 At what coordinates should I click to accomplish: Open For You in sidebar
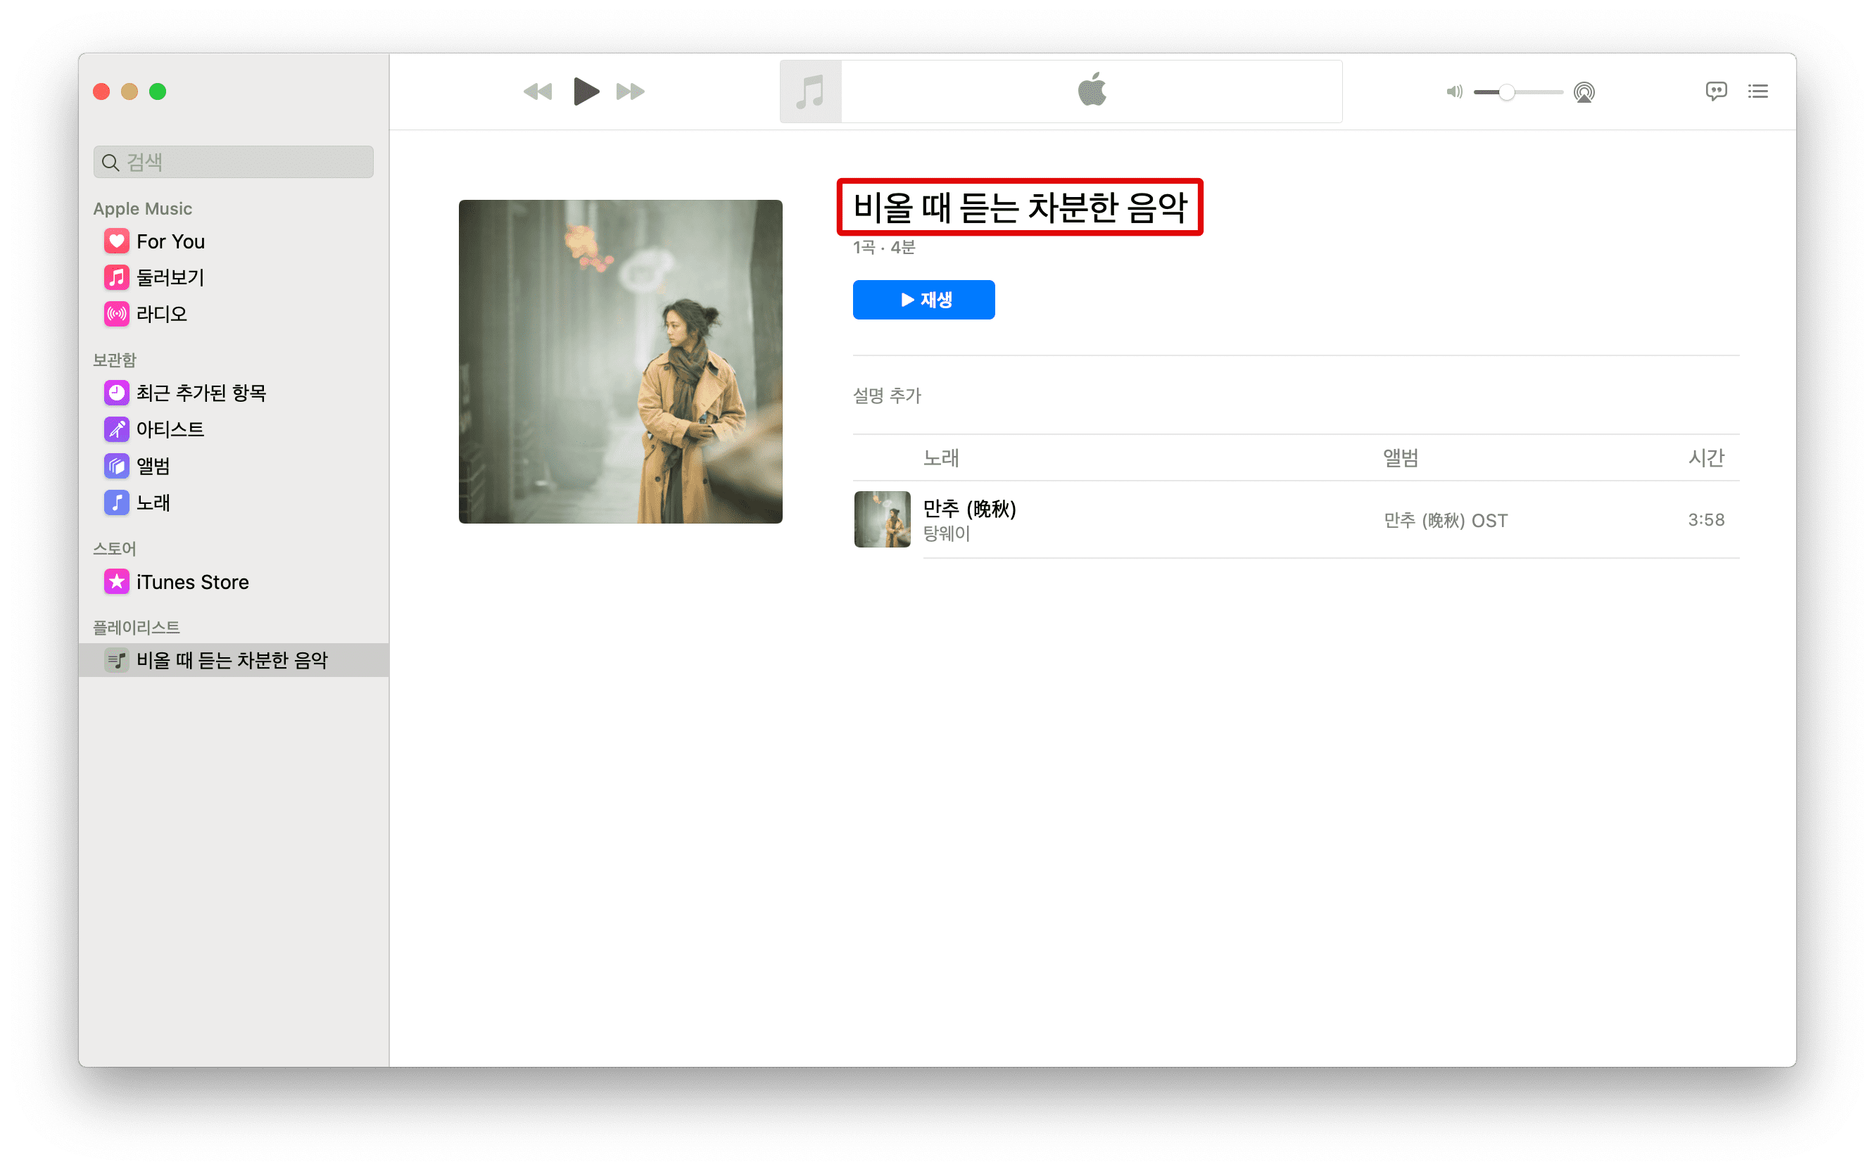(170, 241)
